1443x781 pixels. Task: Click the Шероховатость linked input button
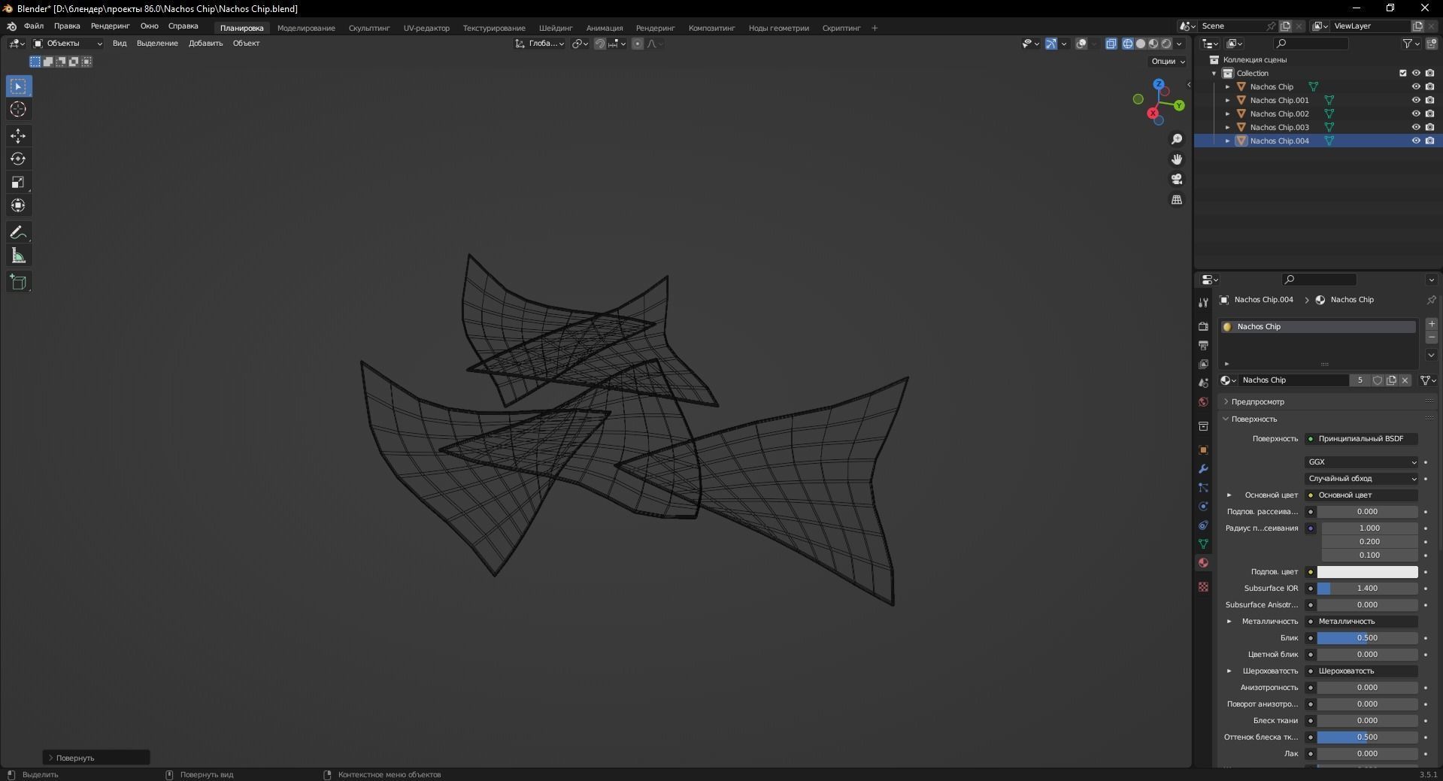[1362, 671]
